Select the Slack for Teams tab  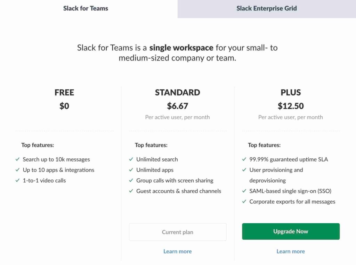coord(86,8)
